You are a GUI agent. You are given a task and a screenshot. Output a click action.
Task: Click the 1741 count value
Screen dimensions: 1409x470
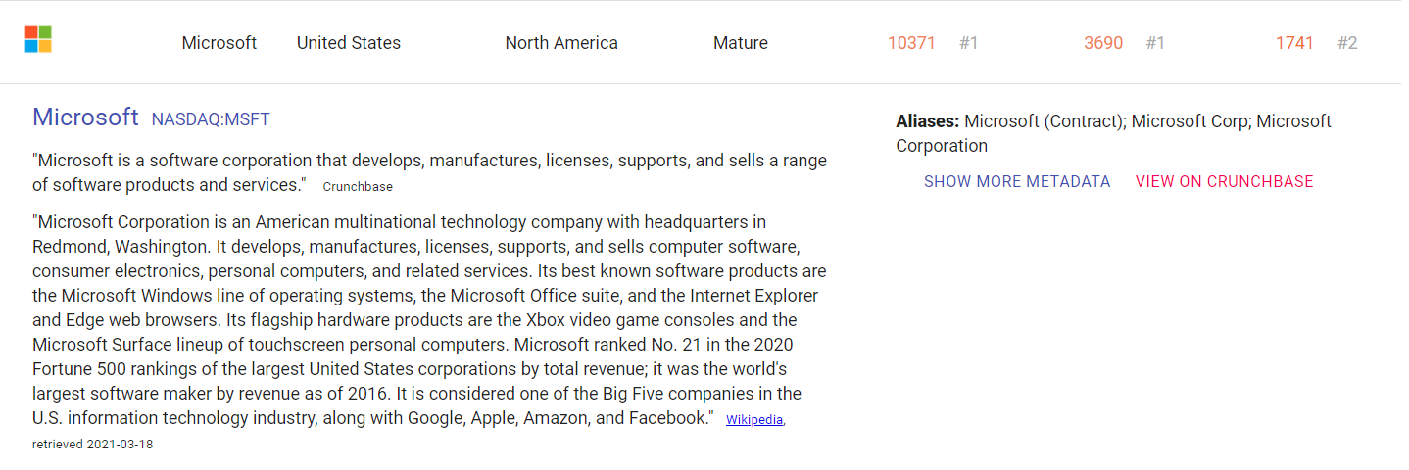[1294, 43]
